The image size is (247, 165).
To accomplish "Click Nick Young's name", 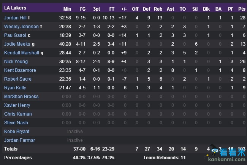I will 16,62.
